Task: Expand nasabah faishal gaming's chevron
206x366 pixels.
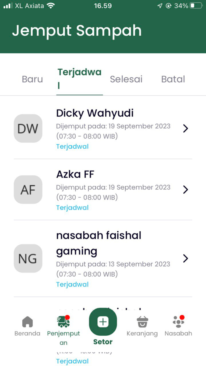Action: click(185, 258)
